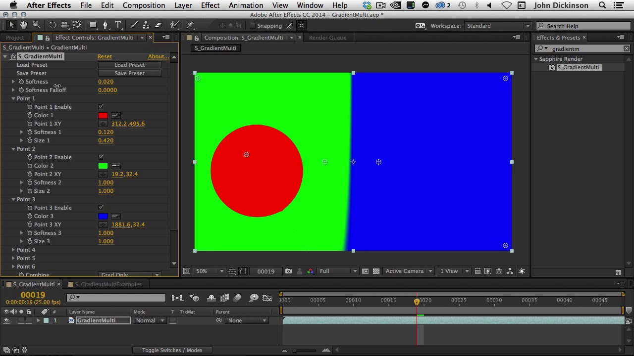
Task: Select the Clone Stamp tool
Action: click(x=146, y=25)
